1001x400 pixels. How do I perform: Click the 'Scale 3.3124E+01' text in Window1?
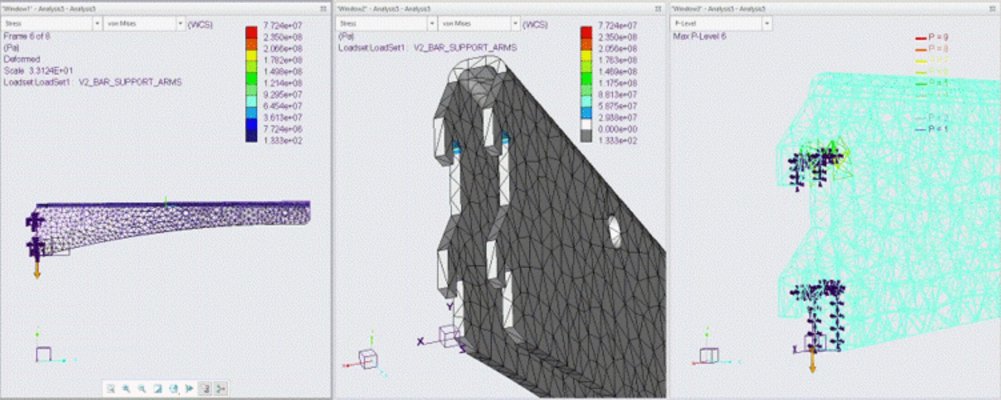coord(38,71)
